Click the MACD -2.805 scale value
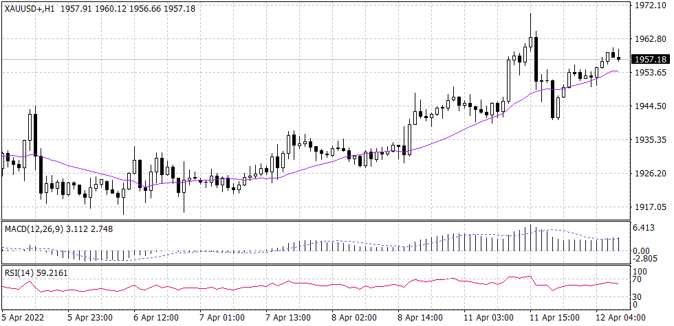The width and height of the screenshot is (674, 326). click(645, 259)
